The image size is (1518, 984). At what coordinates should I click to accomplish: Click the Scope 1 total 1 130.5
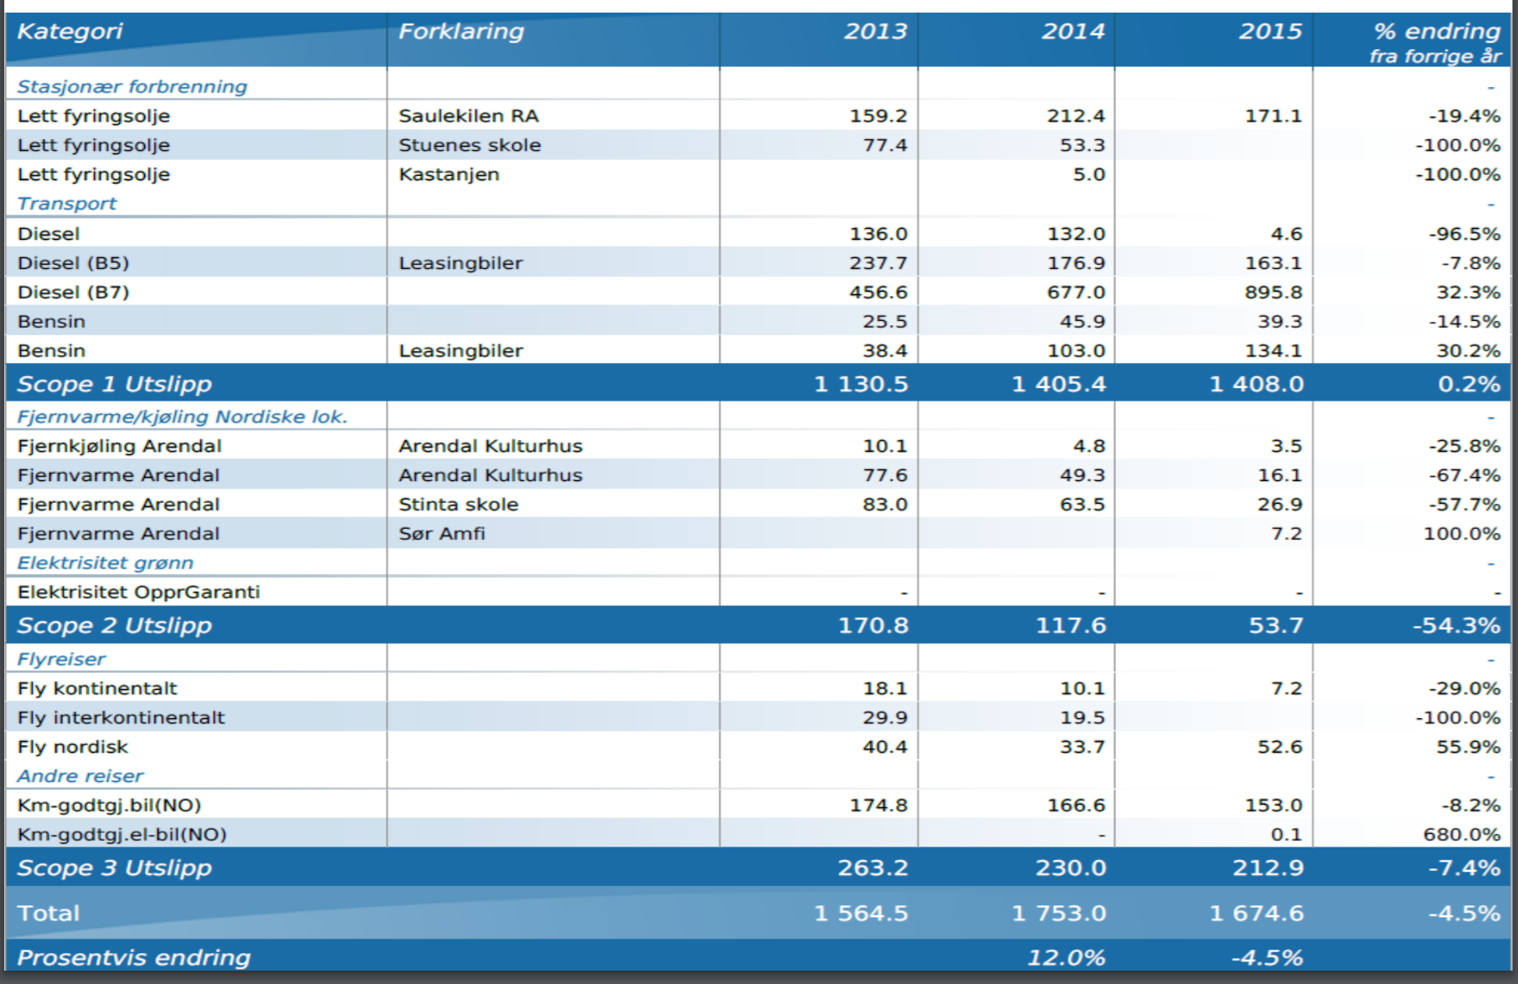point(861,384)
